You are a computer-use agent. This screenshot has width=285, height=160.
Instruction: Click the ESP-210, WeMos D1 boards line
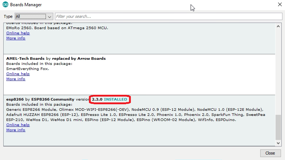(121, 120)
